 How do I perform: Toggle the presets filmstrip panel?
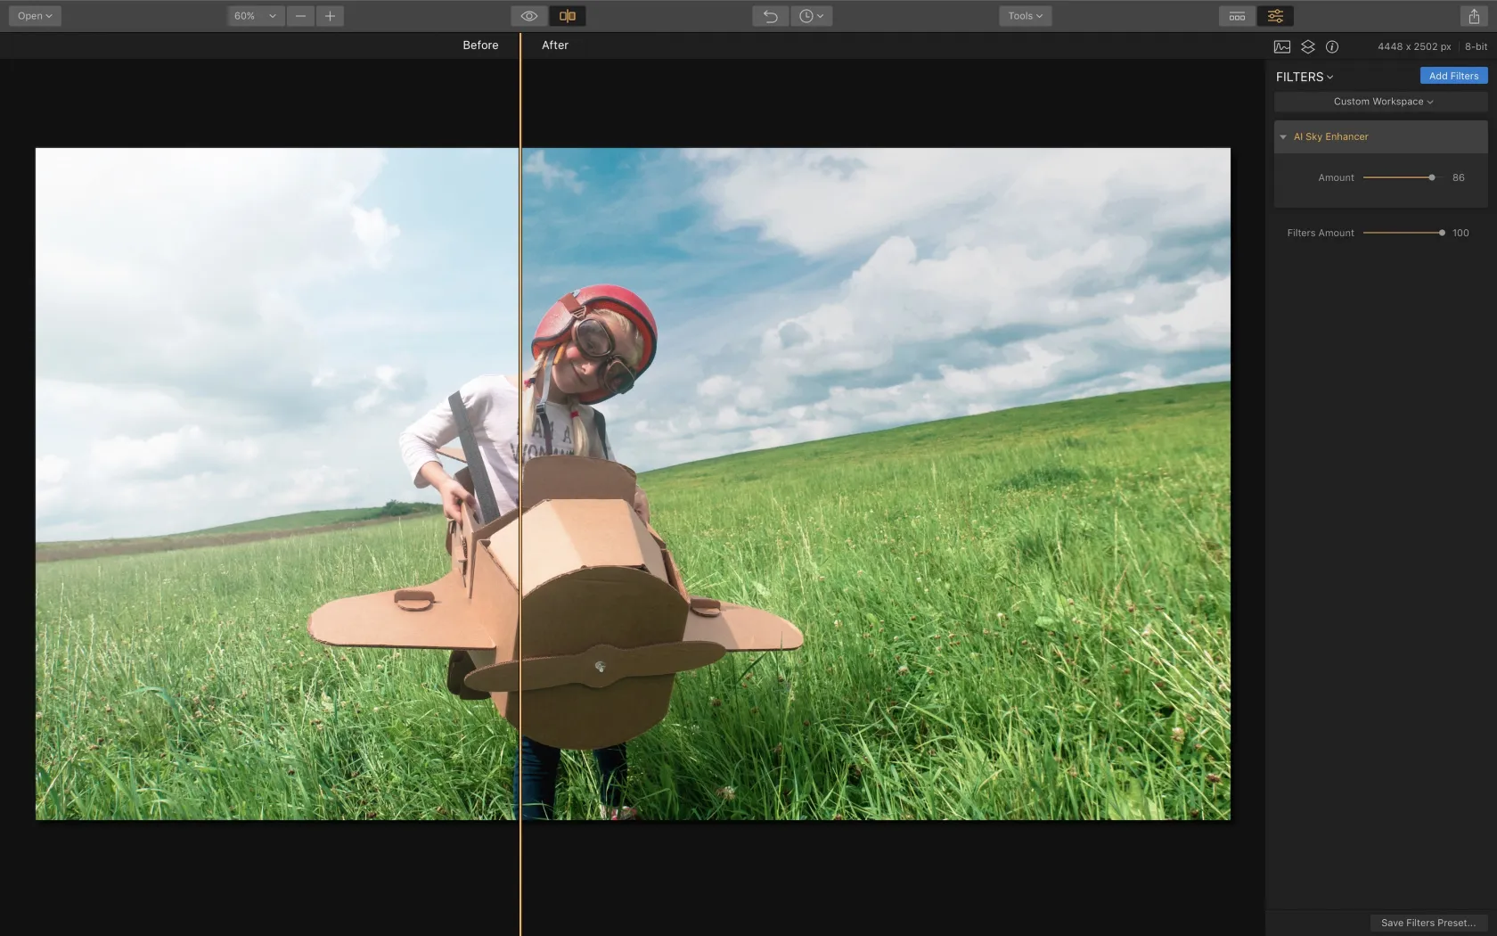1237,16
